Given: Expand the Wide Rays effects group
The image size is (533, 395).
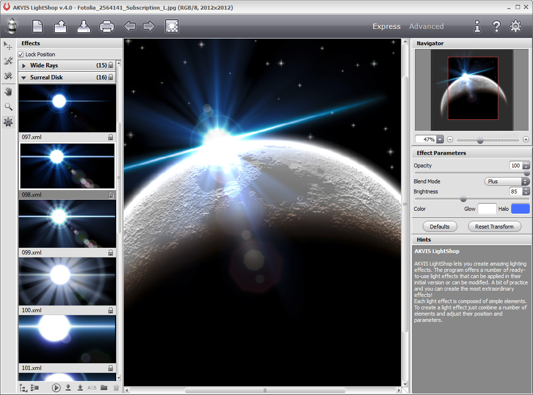Looking at the screenshot, I should tap(24, 65).
